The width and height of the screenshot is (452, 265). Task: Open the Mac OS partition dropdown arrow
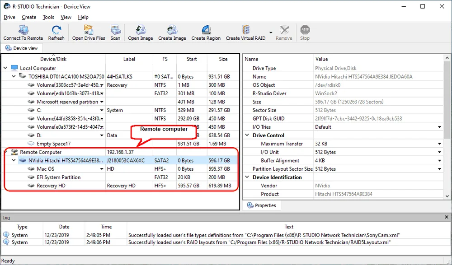click(x=102, y=169)
